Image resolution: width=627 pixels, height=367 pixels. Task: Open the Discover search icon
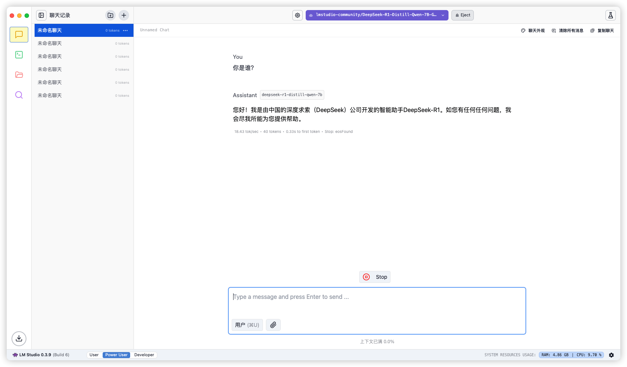[19, 95]
